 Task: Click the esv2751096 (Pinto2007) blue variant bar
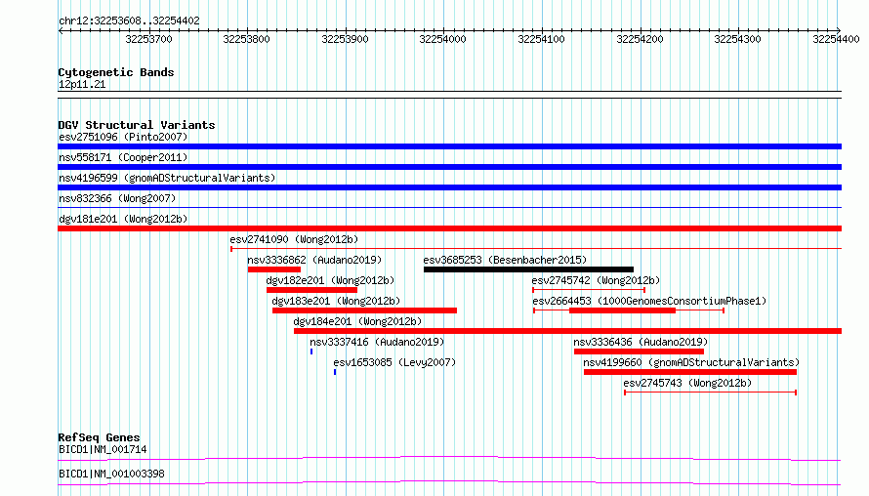449,146
